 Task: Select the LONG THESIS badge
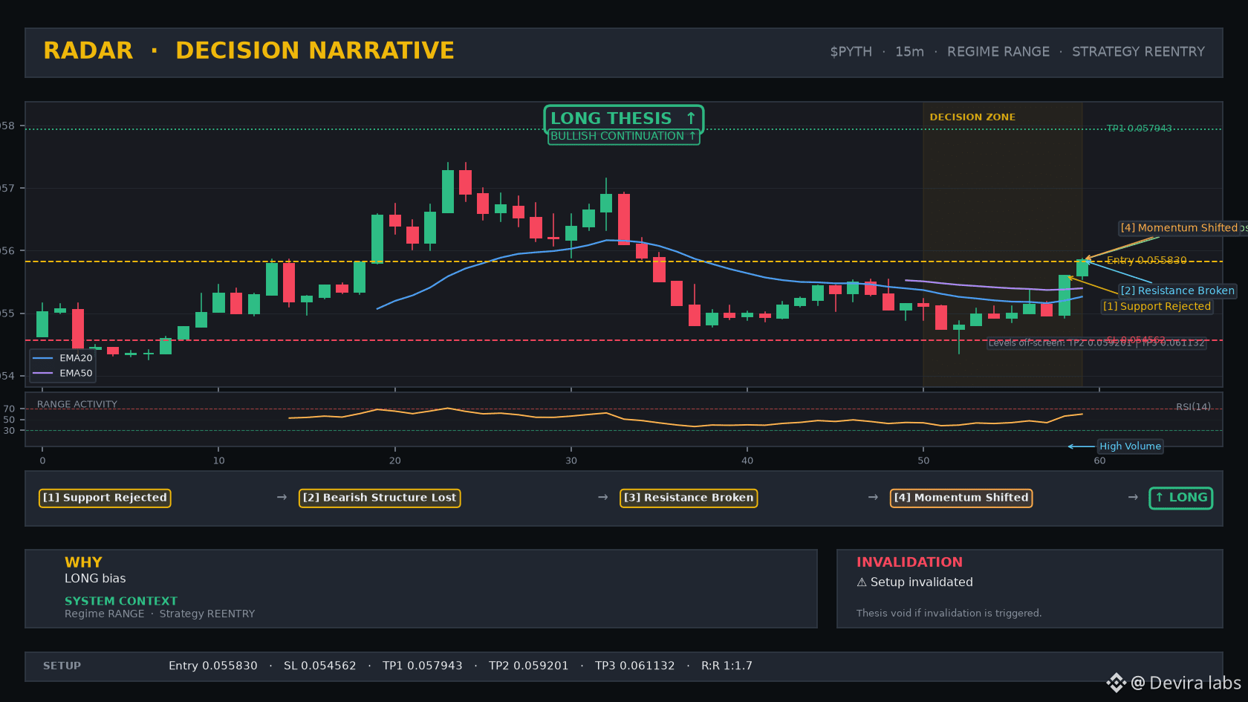[624, 118]
